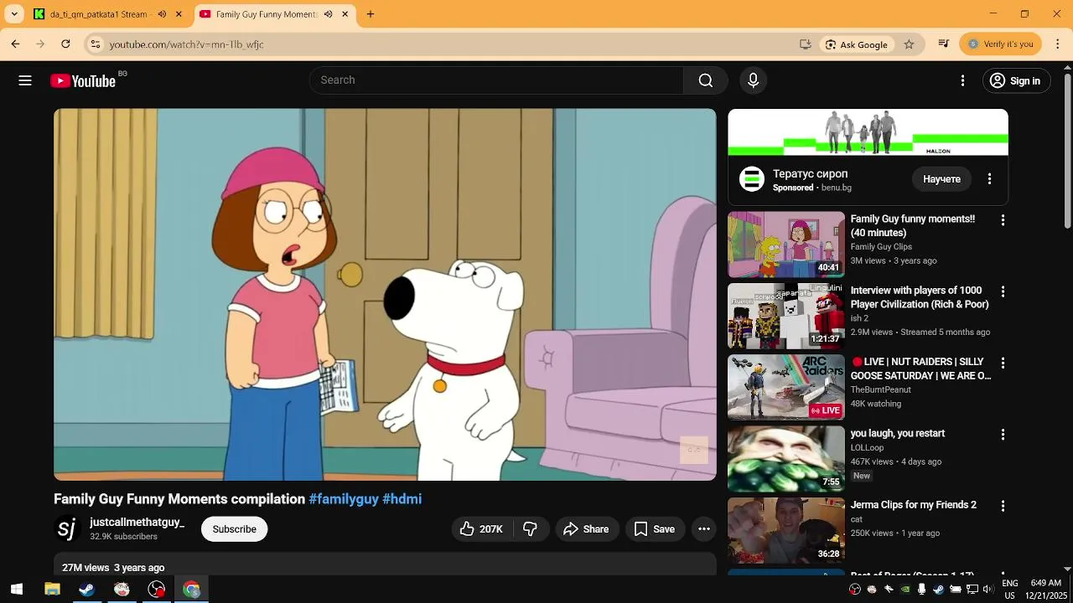The height and width of the screenshot is (603, 1073).
Task: View site information icon in address bar
Action: click(x=96, y=44)
